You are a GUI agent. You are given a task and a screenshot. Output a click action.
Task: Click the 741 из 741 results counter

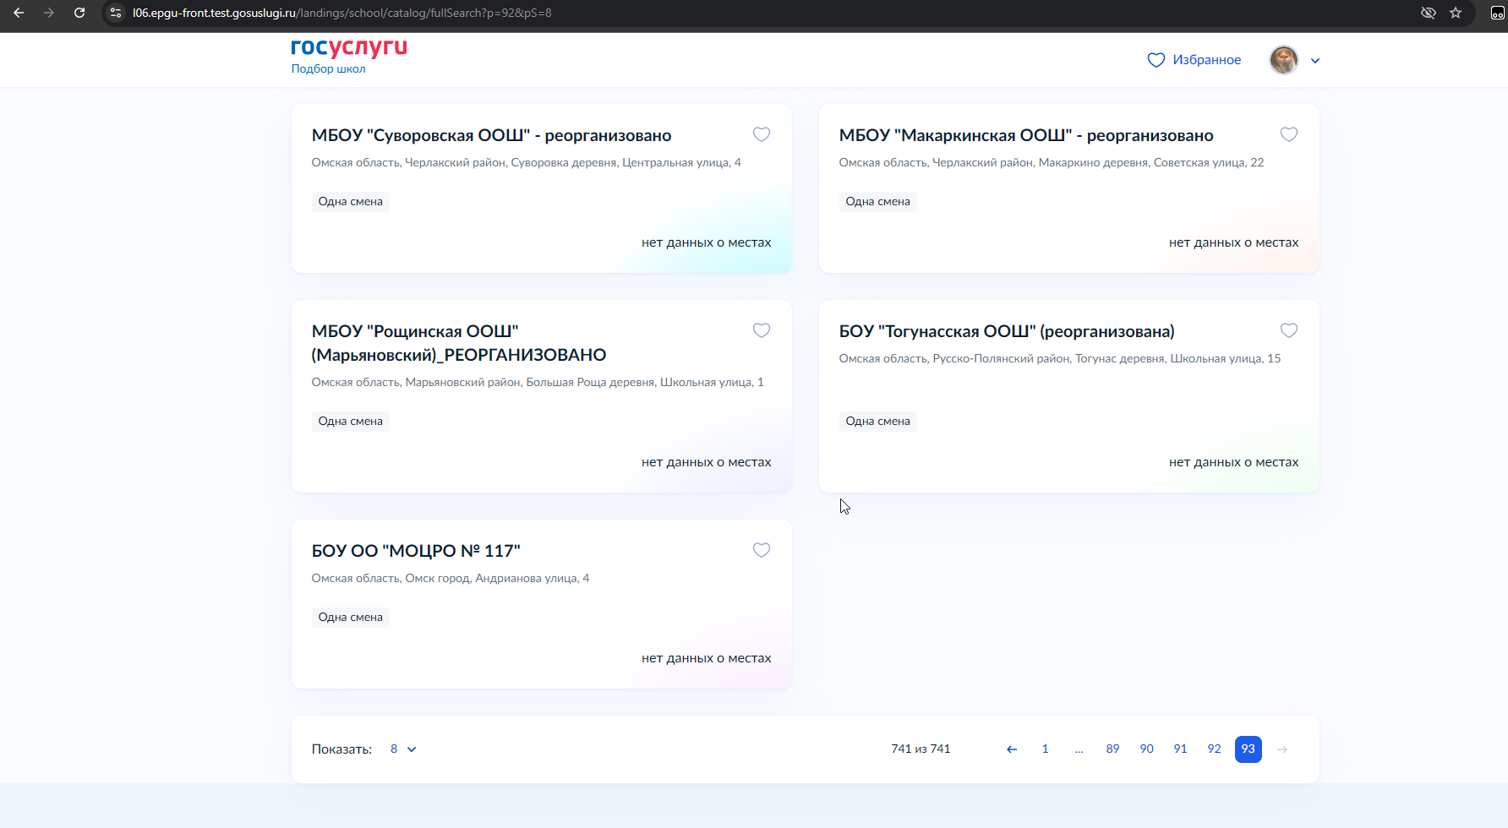[x=921, y=749]
